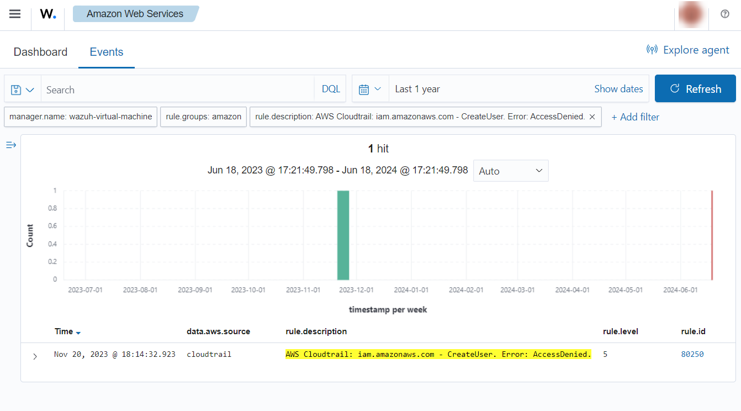741x411 pixels.
Task: Click the green histogram bar
Action: pyautogui.click(x=343, y=235)
